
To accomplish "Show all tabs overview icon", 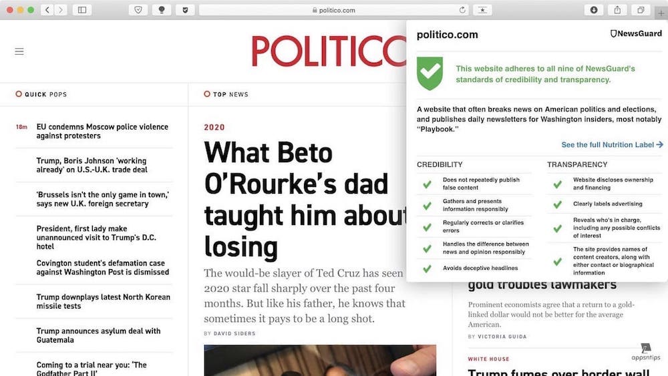I will click(x=641, y=10).
